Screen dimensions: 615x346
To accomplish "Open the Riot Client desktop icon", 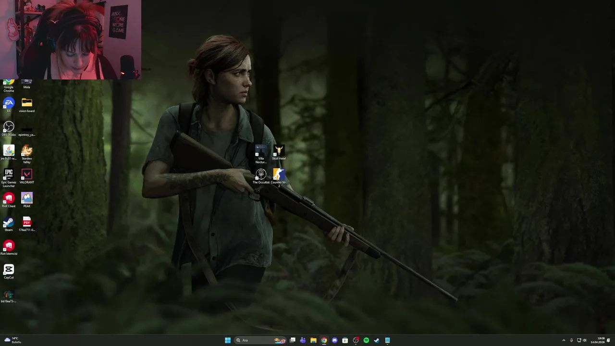I will (x=9, y=200).
